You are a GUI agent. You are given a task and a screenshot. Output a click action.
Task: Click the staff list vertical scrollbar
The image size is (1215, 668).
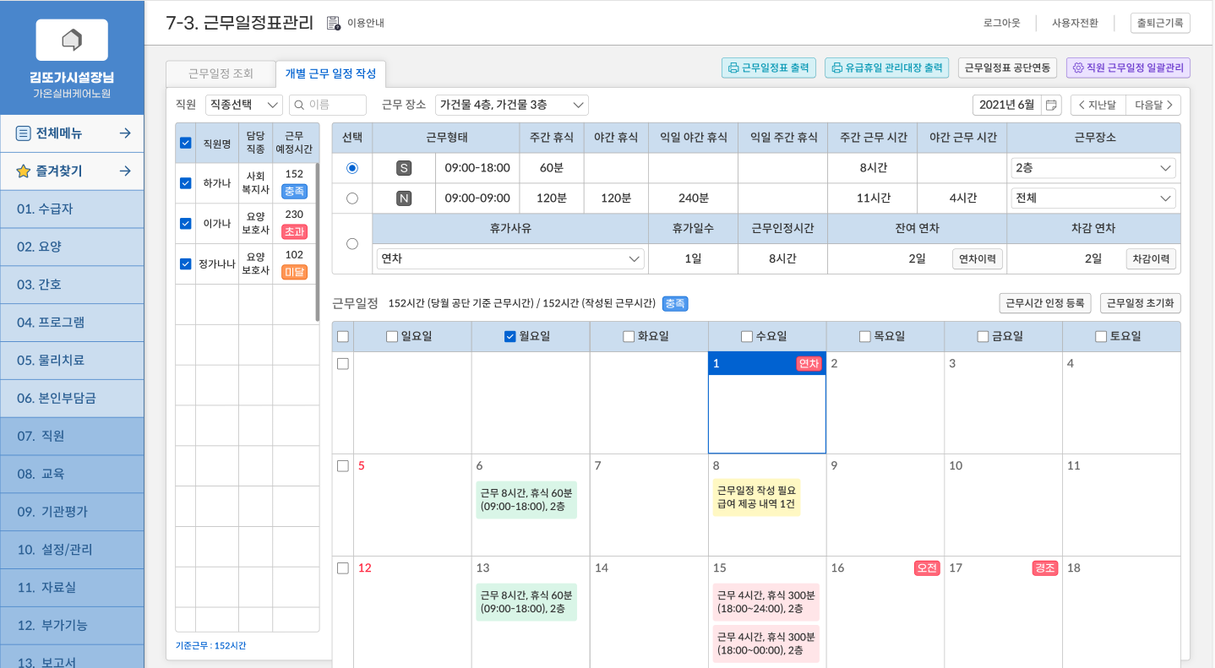318,242
